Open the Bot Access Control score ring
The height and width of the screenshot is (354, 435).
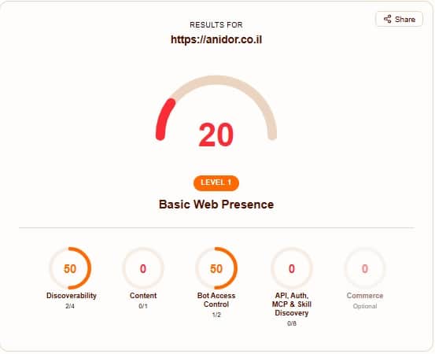coord(216,268)
